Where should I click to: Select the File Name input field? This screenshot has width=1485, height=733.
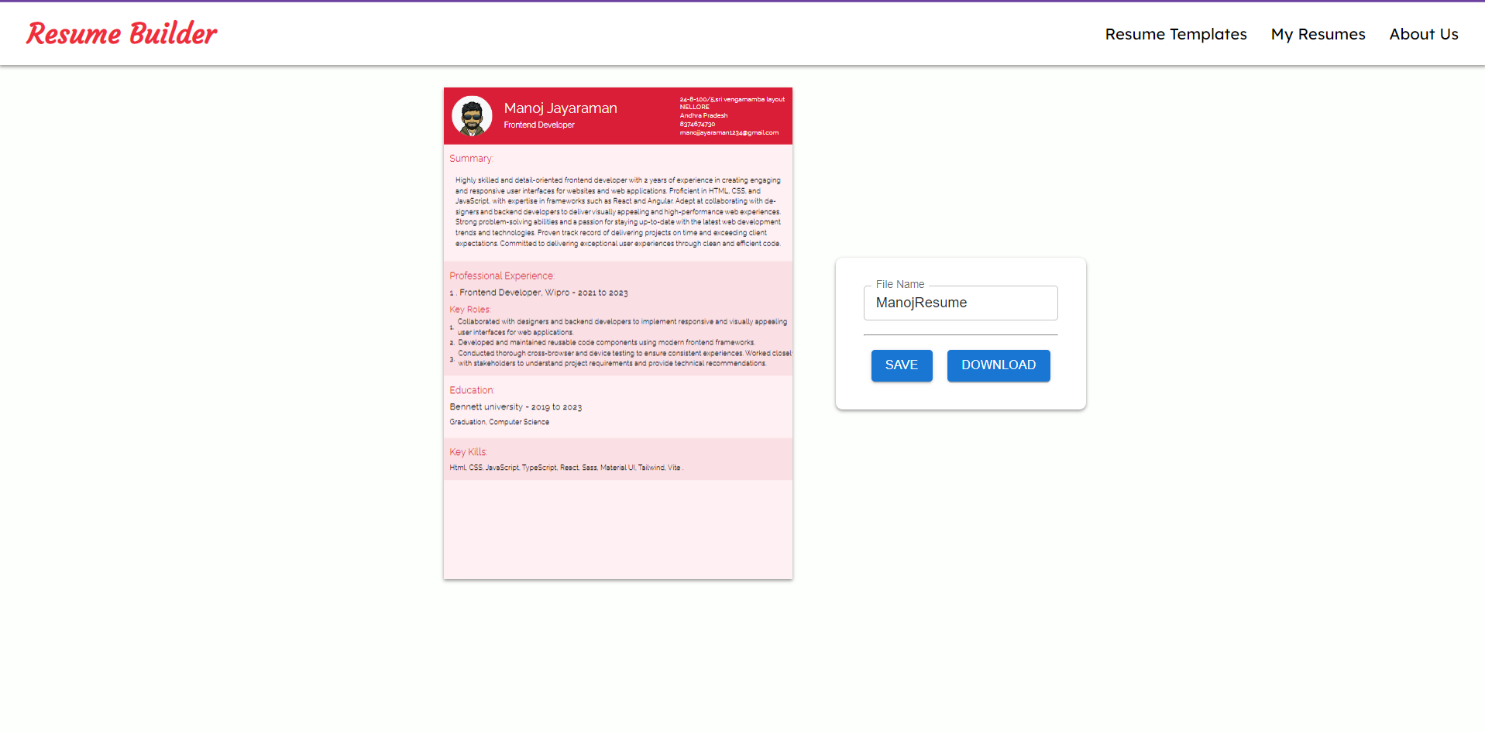(x=960, y=303)
